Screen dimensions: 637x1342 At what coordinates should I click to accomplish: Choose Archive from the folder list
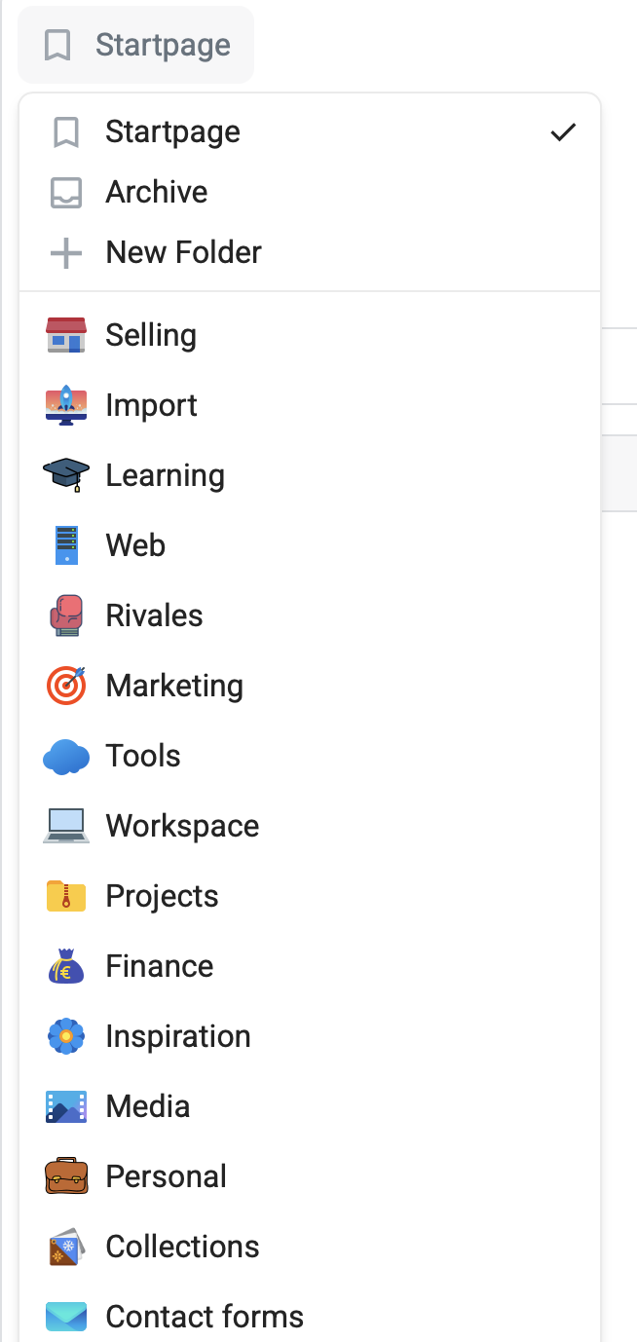tap(157, 192)
